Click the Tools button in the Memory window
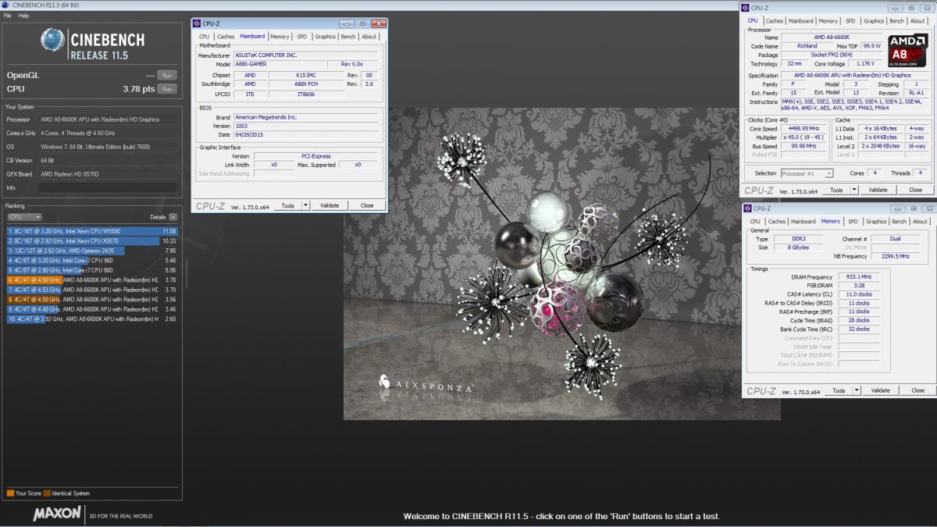Screen dimensions: 937x527 pos(839,390)
